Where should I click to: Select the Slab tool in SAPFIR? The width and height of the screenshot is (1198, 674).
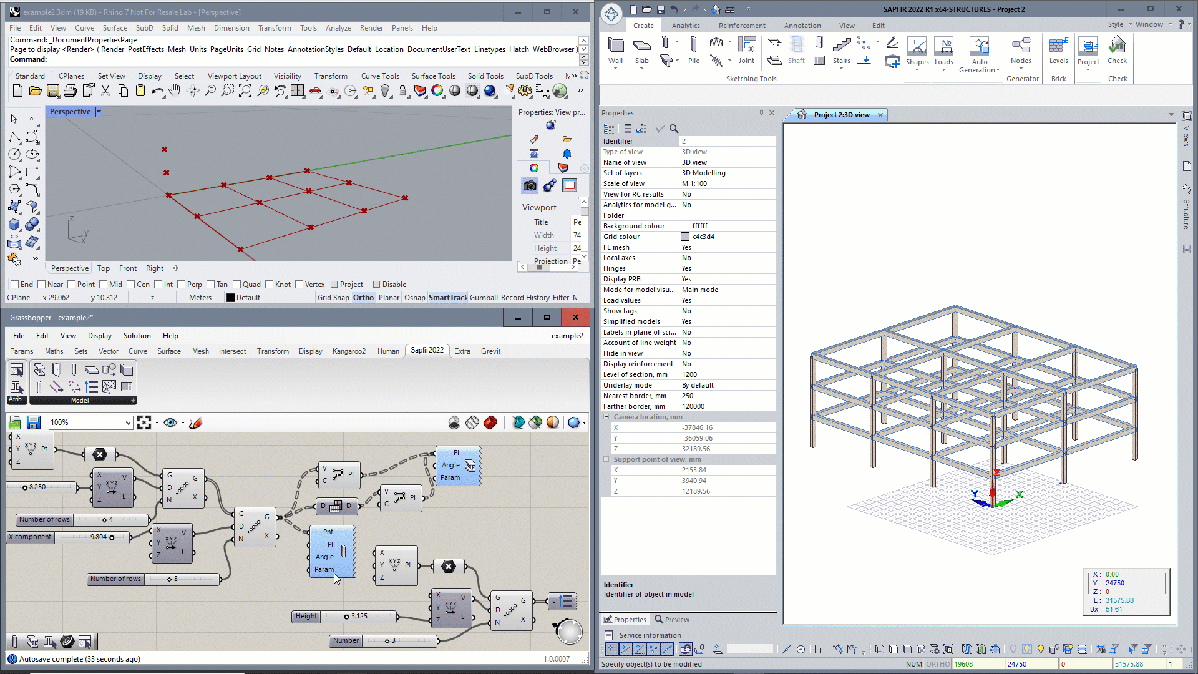(x=641, y=50)
